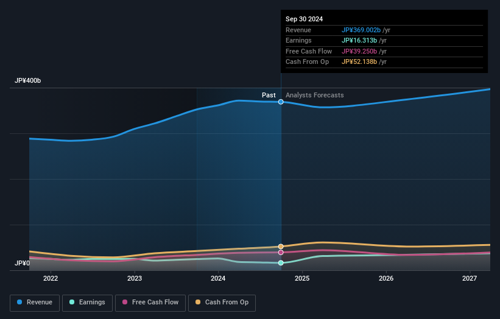500x319 pixels.
Task: Click the 2023 x-axis label
Action: click(135, 279)
